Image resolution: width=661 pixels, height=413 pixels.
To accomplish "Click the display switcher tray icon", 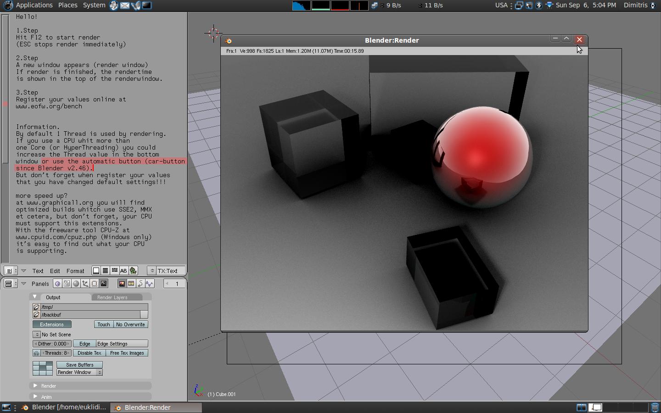I will coord(519,6).
